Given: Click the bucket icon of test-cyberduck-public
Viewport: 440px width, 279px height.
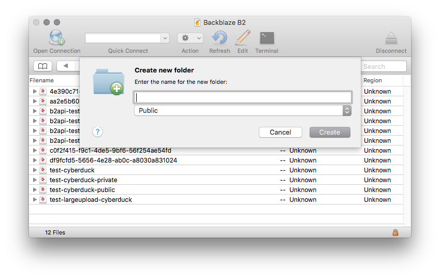Looking at the screenshot, I should coord(43,189).
